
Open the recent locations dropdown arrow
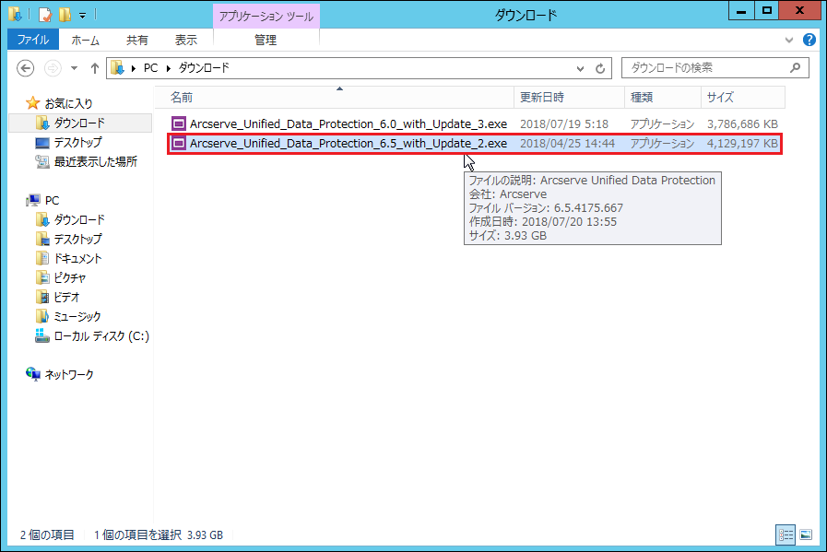pos(75,68)
